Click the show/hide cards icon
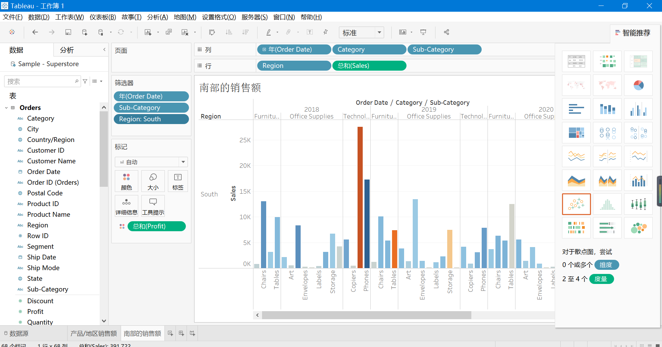This screenshot has width=662, height=347. click(403, 32)
